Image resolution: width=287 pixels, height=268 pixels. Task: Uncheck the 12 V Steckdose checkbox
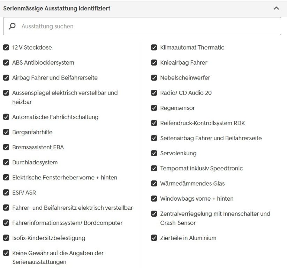click(6, 47)
